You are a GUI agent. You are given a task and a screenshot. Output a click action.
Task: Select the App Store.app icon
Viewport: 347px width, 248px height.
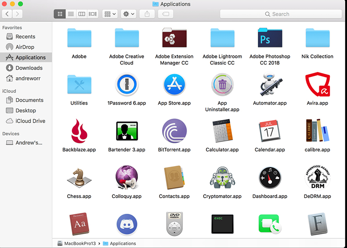click(x=174, y=85)
